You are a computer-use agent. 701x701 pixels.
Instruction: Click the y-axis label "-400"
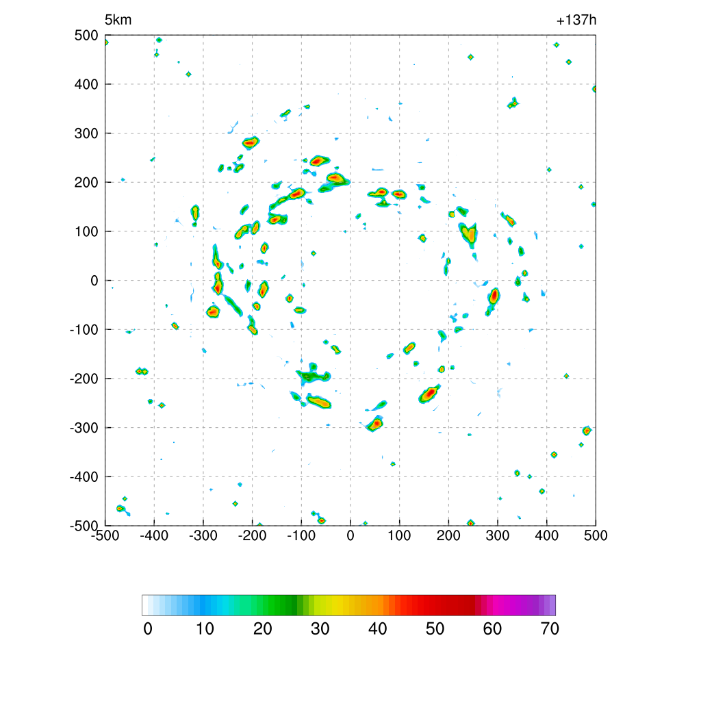[x=84, y=477]
